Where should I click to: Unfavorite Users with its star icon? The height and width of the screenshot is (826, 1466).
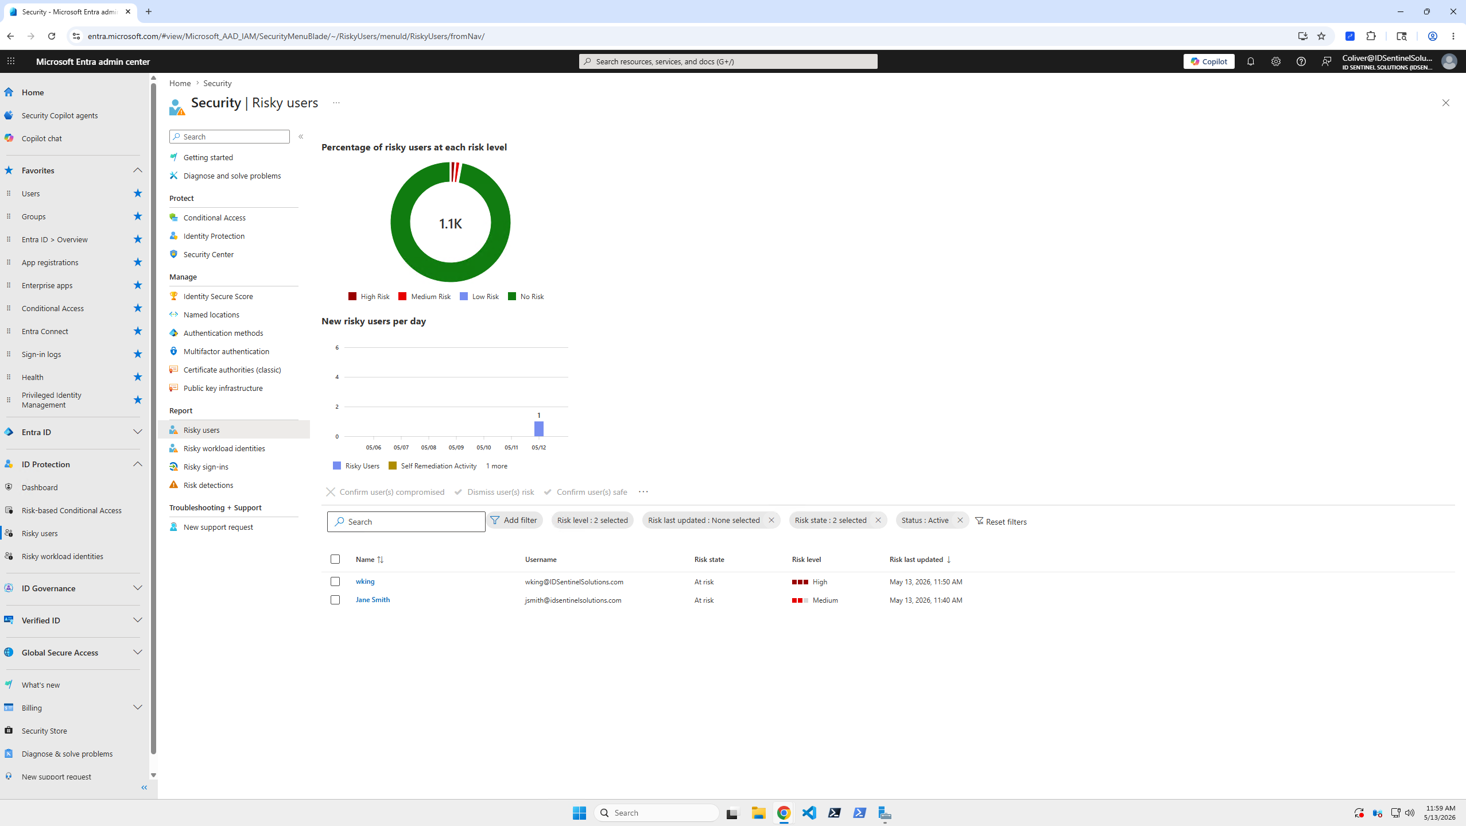tap(138, 193)
